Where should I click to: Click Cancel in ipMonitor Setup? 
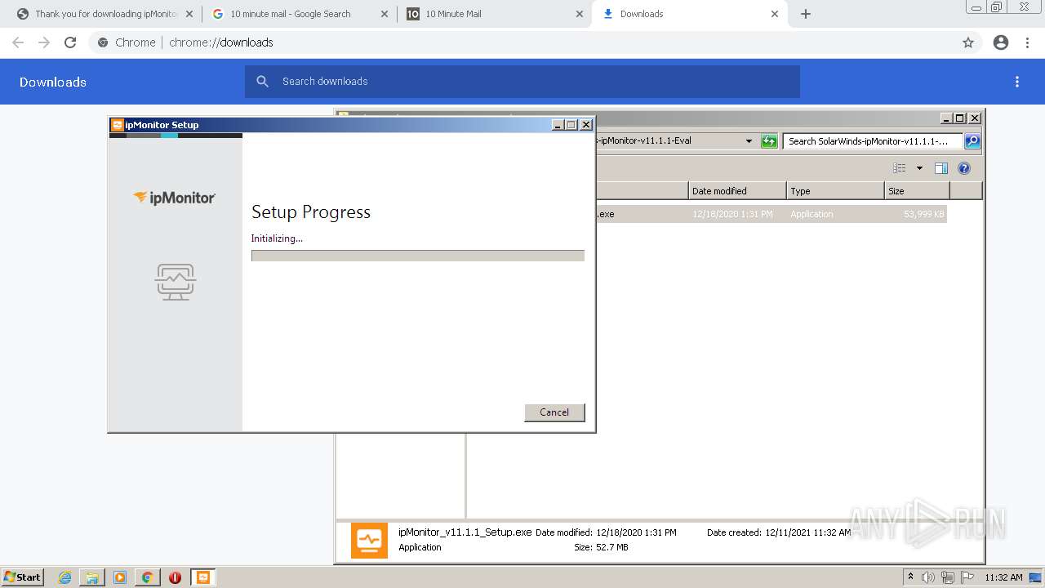[554, 412]
